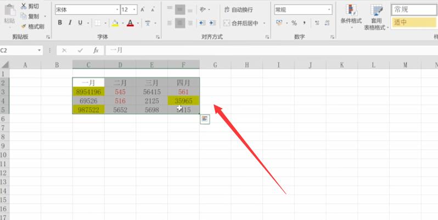This screenshot has width=438, height=220.
Task: Align text to the left
Action: coord(170,23)
